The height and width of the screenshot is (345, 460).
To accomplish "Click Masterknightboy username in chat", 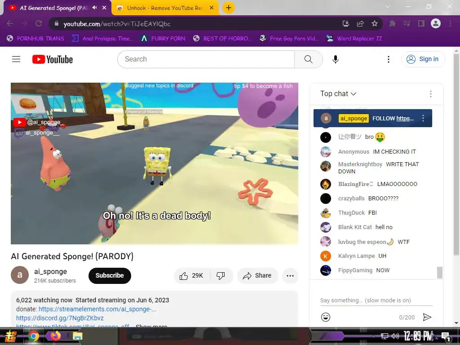I will 360,164.
